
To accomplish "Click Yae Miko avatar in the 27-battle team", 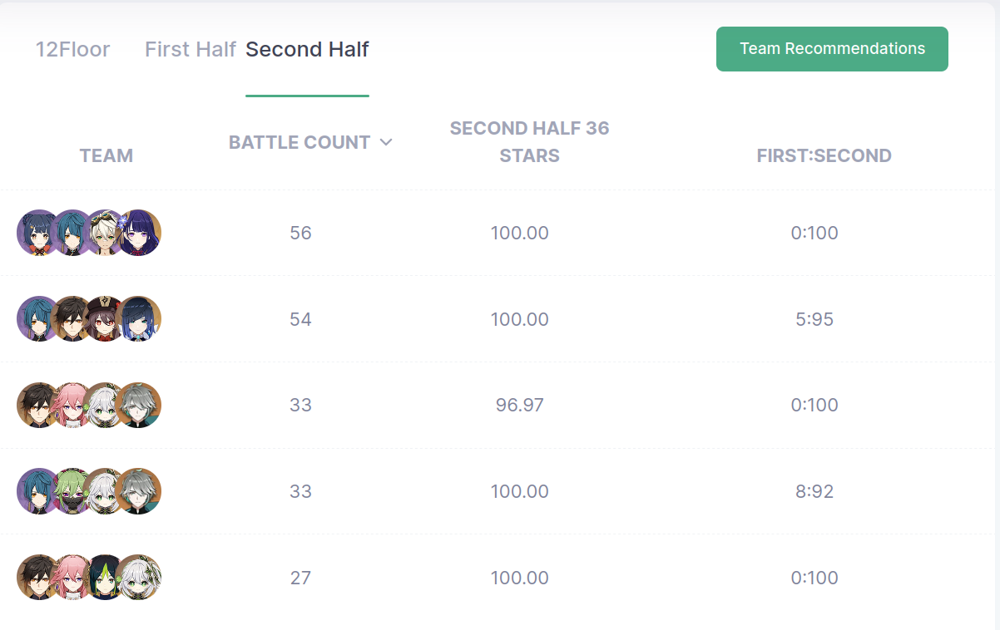I will point(72,578).
